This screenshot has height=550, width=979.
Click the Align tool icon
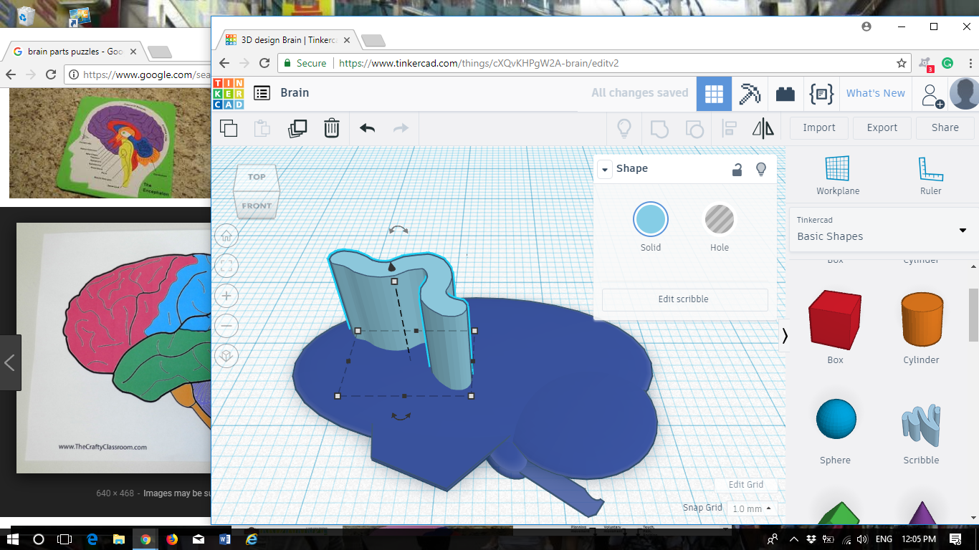[x=730, y=128]
